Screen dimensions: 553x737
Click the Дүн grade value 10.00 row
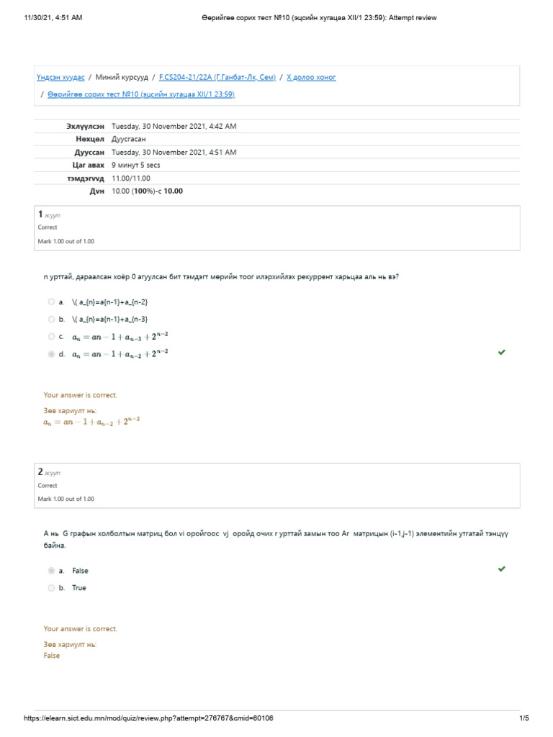(x=147, y=191)
